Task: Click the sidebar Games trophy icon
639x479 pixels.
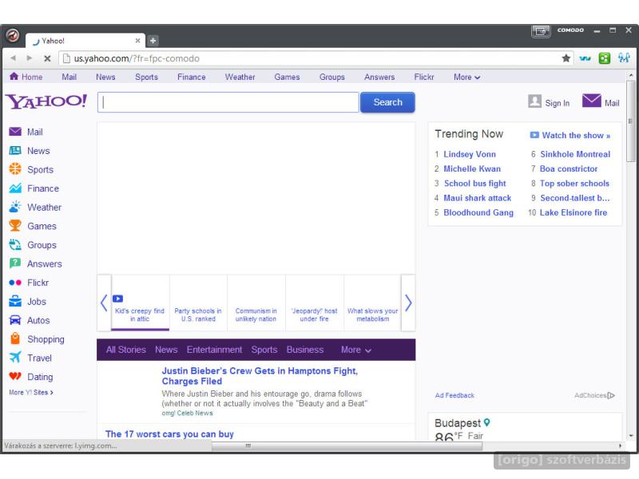Action: click(15, 225)
